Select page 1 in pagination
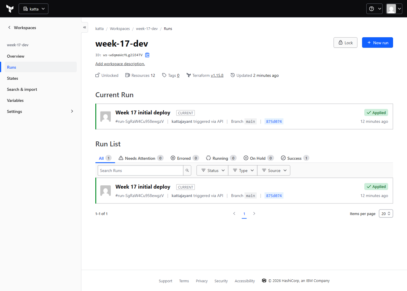 tap(244, 214)
